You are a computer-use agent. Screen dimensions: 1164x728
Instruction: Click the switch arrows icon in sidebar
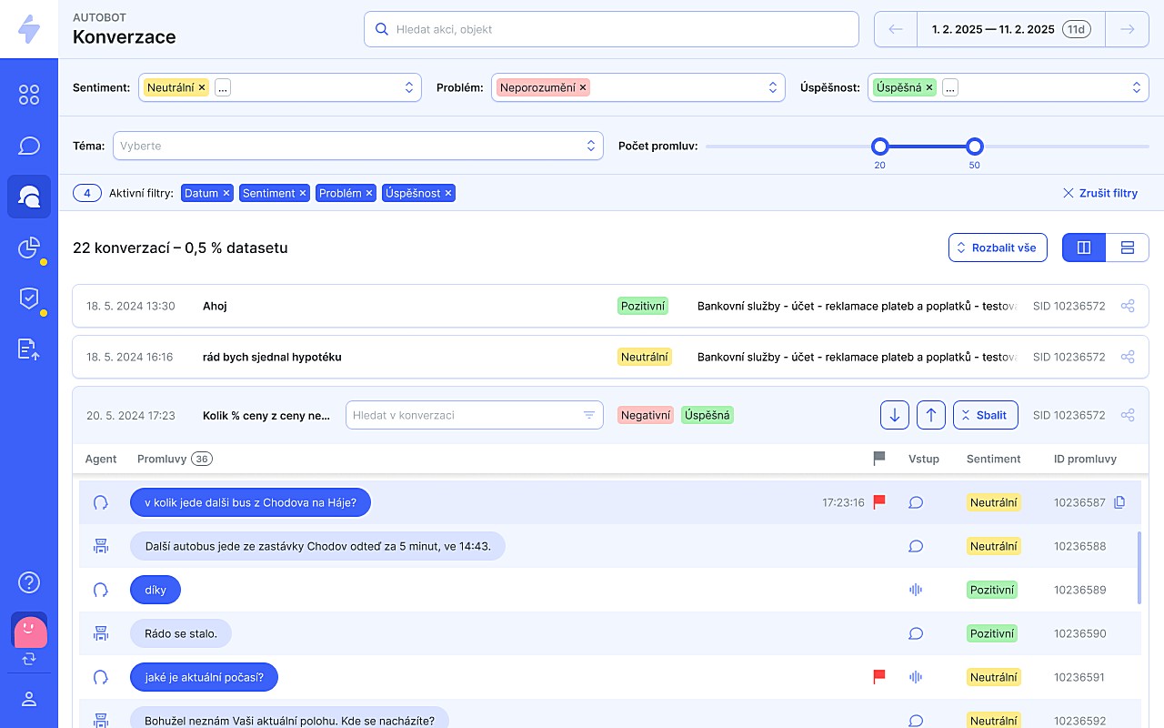(29, 658)
